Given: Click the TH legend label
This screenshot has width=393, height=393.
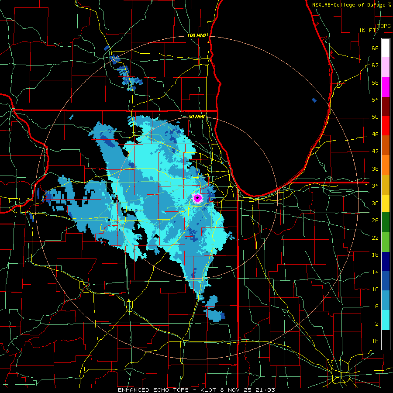Looking at the screenshot, I should coord(375,341).
